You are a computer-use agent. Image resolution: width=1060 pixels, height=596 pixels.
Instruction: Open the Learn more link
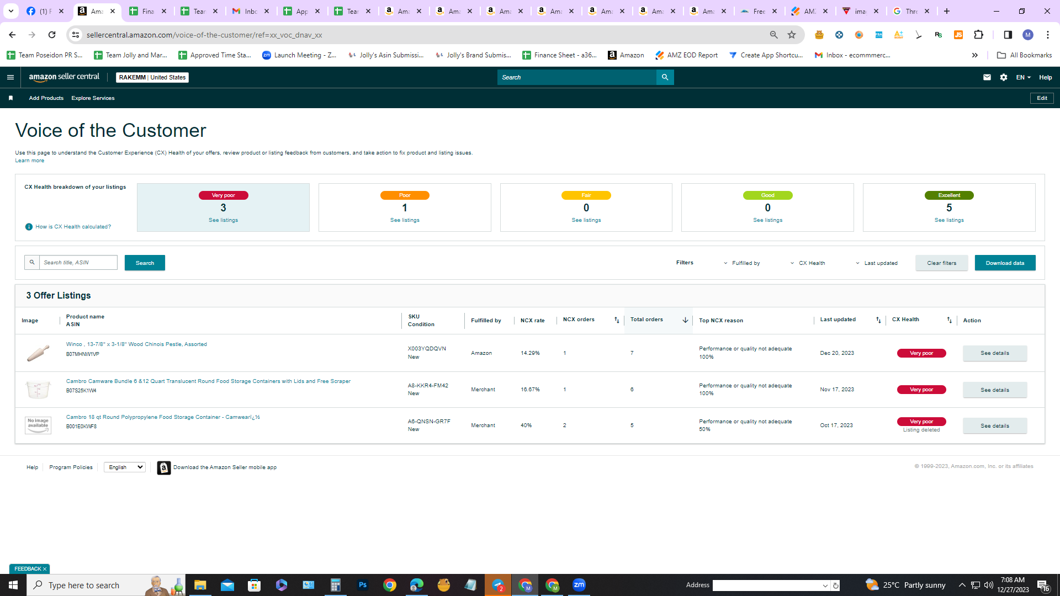29,161
